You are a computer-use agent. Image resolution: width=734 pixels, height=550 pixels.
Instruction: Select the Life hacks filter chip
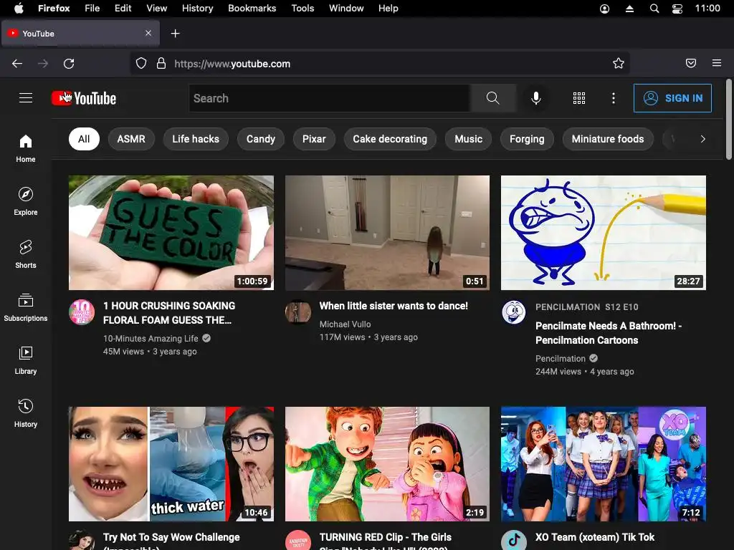coord(196,139)
